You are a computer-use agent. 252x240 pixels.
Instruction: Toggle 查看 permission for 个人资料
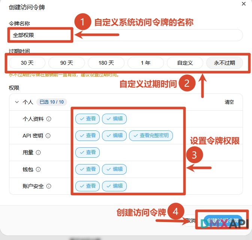pos(87,119)
